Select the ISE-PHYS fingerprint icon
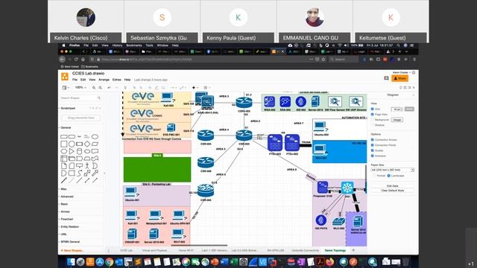This screenshot has width=477, height=268. (x=321, y=220)
